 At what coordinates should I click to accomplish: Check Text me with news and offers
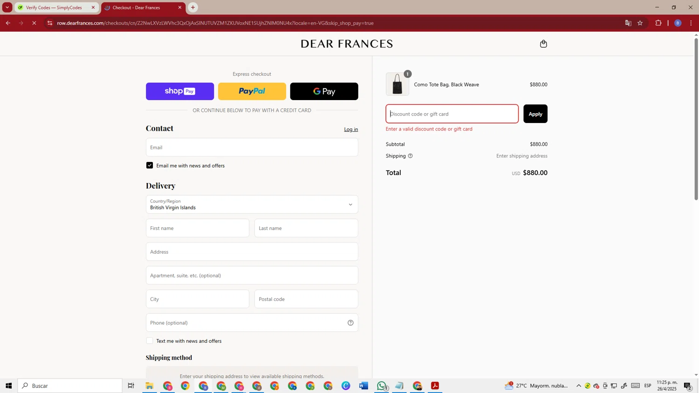pyautogui.click(x=150, y=341)
